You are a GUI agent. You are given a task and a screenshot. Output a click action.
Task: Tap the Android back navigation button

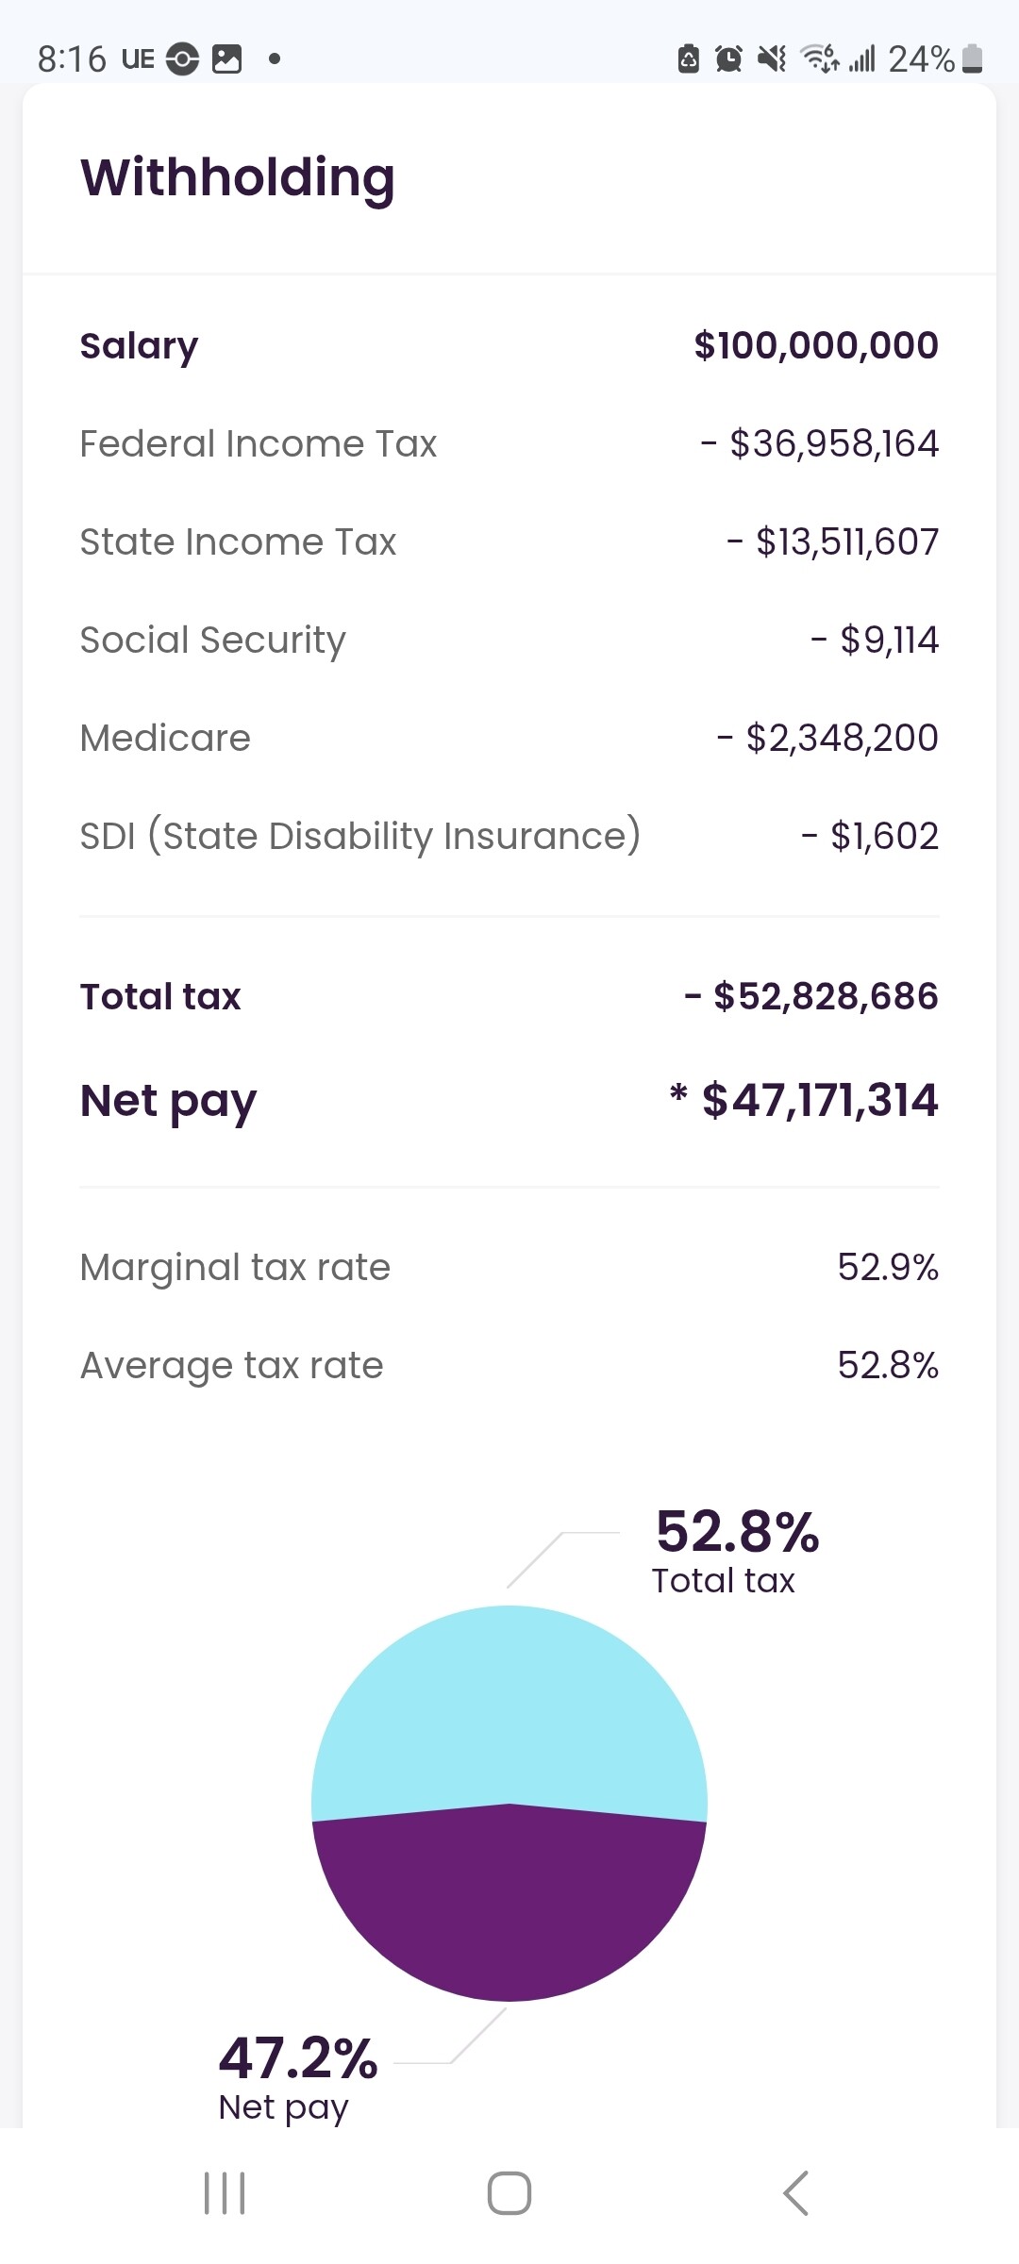point(795,2192)
